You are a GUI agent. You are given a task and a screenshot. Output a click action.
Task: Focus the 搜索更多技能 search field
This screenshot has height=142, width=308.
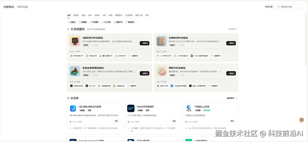coord(290,7)
